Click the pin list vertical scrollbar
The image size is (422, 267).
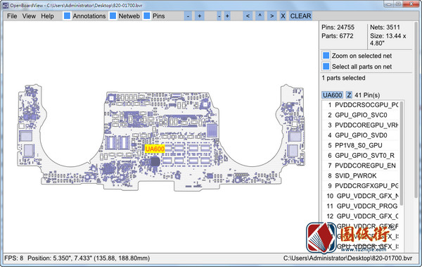(402, 153)
